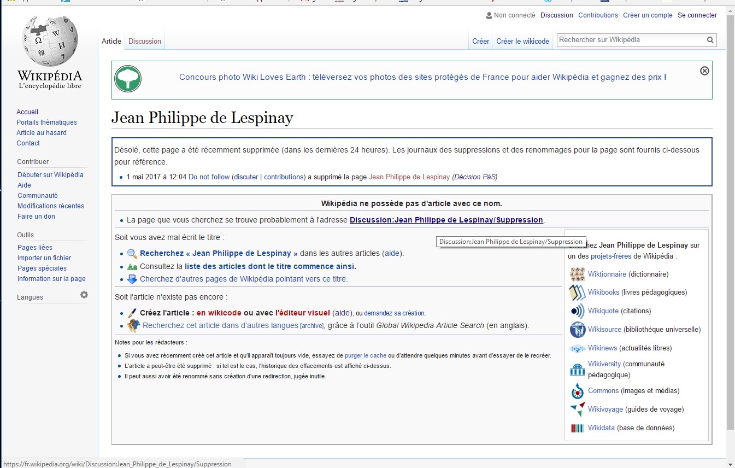Click the Se connecter link
The width and height of the screenshot is (735, 468).
coord(697,15)
